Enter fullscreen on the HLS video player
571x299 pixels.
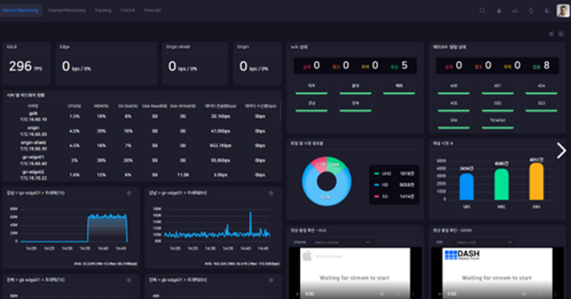pyautogui.click(x=398, y=294)
